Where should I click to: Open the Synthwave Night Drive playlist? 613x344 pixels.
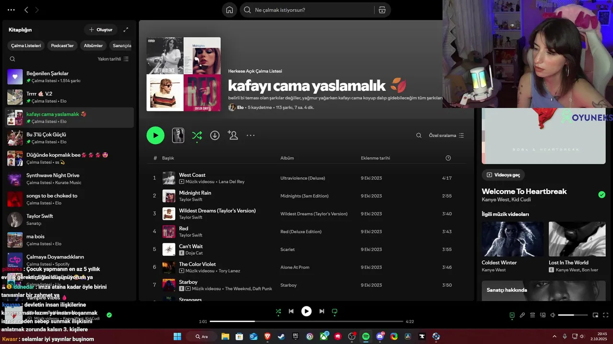tap(69, 179)
